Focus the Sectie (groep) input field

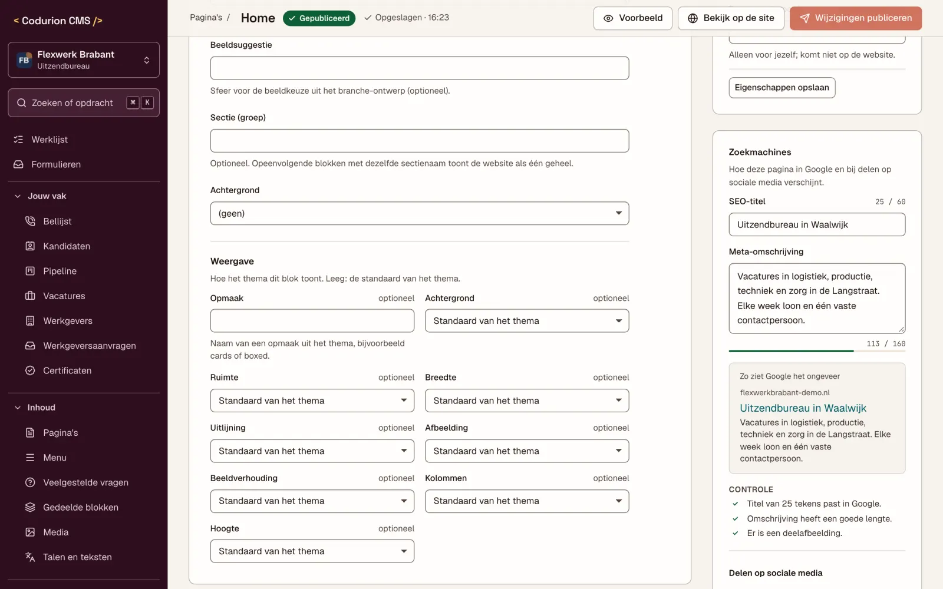[420, 141]
